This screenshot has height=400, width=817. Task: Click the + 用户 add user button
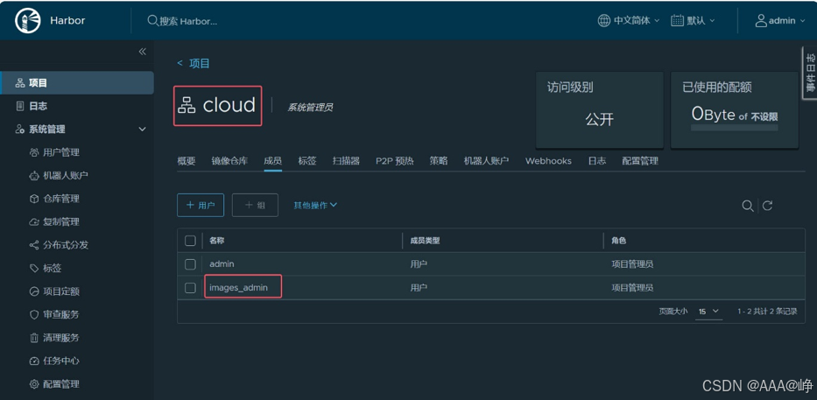pos(201,205)
